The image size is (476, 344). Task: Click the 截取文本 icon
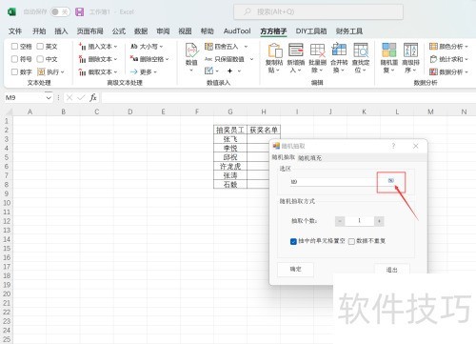(82, 72)
